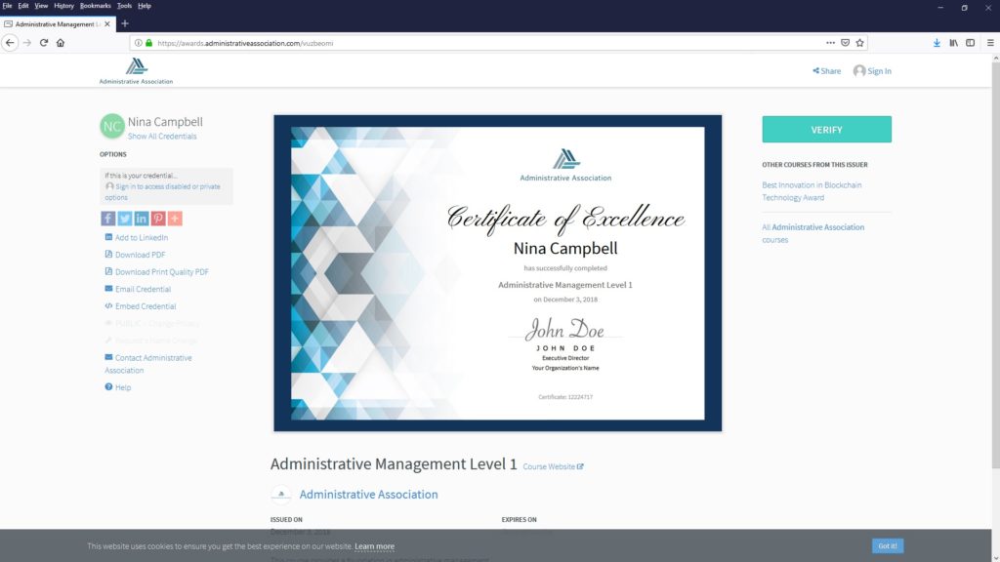Click Add to LinkedIn option
Viewport: 1000px width, 562px height.
click(137, 238)
